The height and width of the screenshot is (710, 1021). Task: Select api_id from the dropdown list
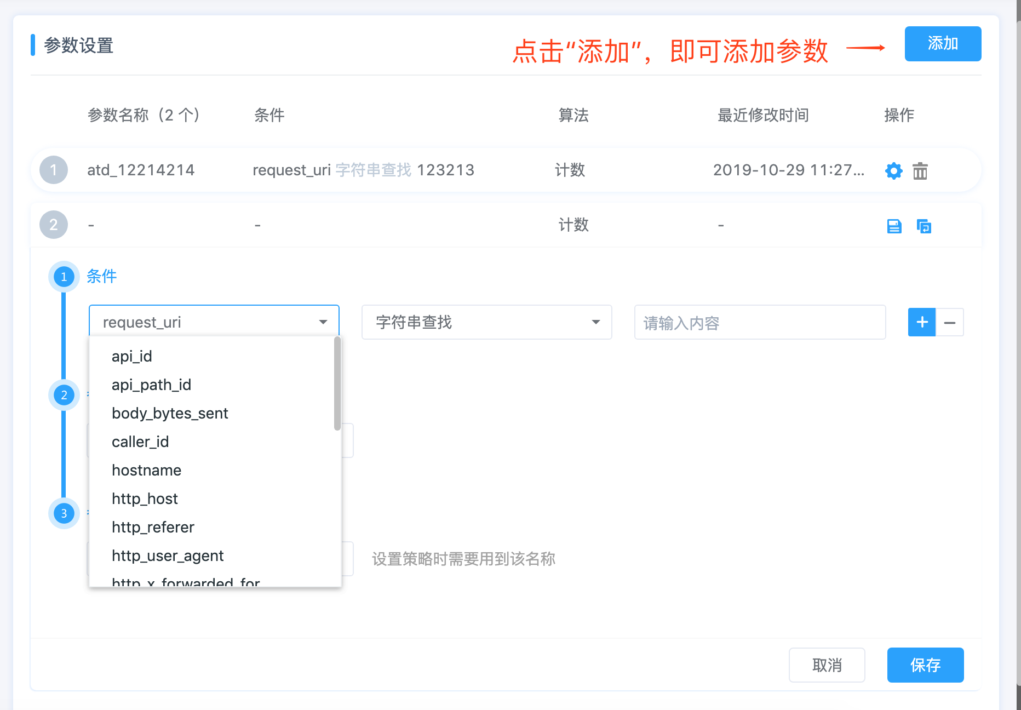click(214, 356)
